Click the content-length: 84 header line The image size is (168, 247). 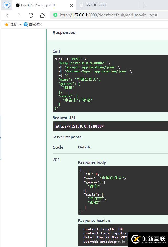(x=103, y=229)
